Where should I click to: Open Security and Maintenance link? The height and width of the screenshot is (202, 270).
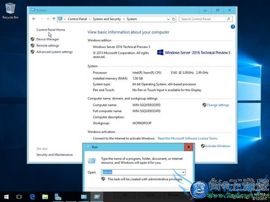pyautogui.click(x=54, y=154)
